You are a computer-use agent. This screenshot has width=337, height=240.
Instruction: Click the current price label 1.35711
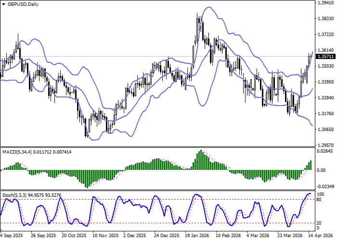point(326,56)
